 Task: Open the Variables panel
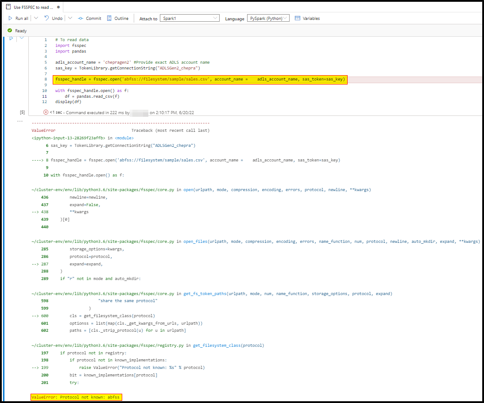point(311,19)
